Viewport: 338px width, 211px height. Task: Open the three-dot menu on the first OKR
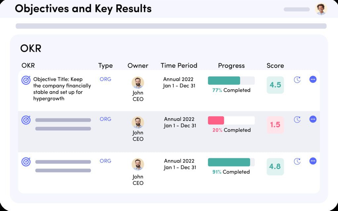[x=313, y=79]
